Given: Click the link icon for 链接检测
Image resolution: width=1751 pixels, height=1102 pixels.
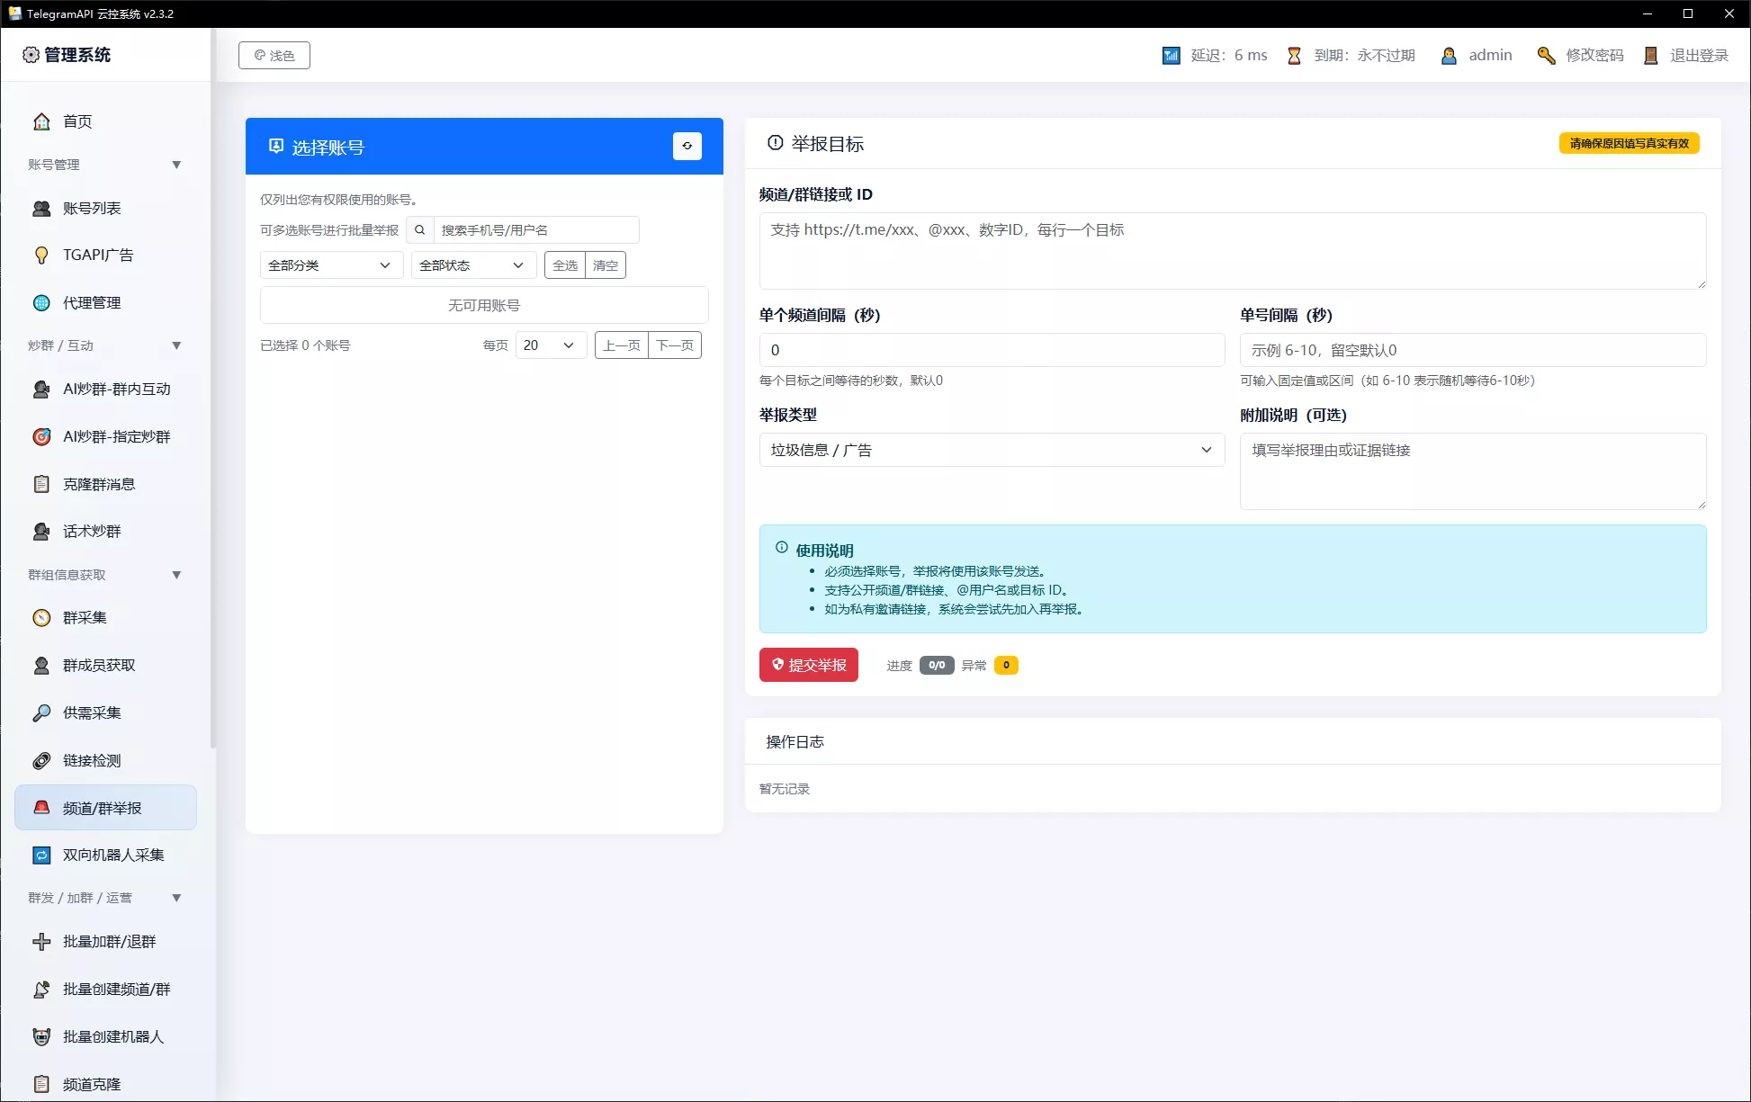Looking at the screenshot, I should tap(41, 761).
